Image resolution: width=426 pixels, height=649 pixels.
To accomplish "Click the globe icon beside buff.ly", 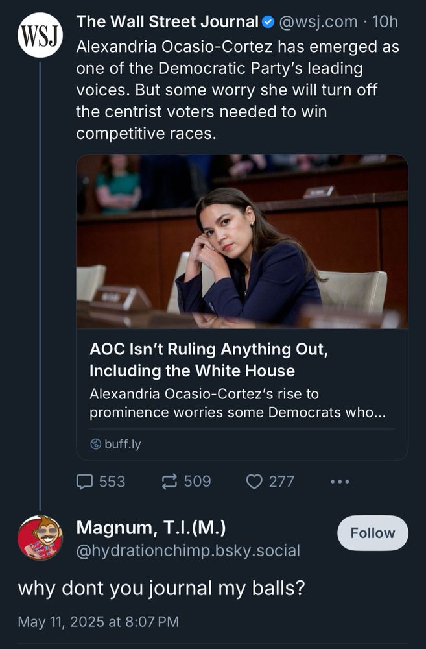I will [x=96, y=445].
